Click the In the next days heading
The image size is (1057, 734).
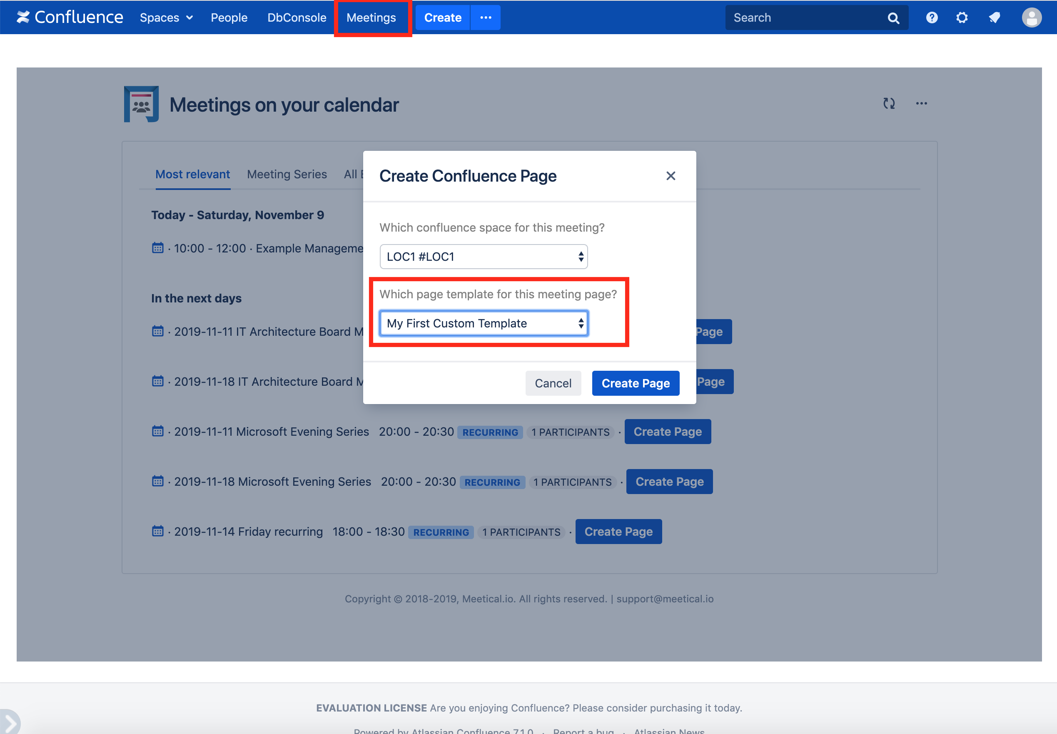coord(196,298)
